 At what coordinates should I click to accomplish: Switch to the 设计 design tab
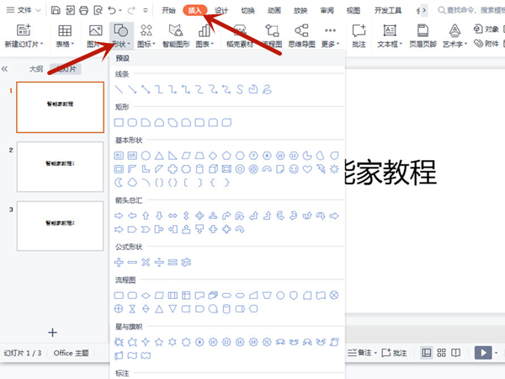[x=221, y=11]
